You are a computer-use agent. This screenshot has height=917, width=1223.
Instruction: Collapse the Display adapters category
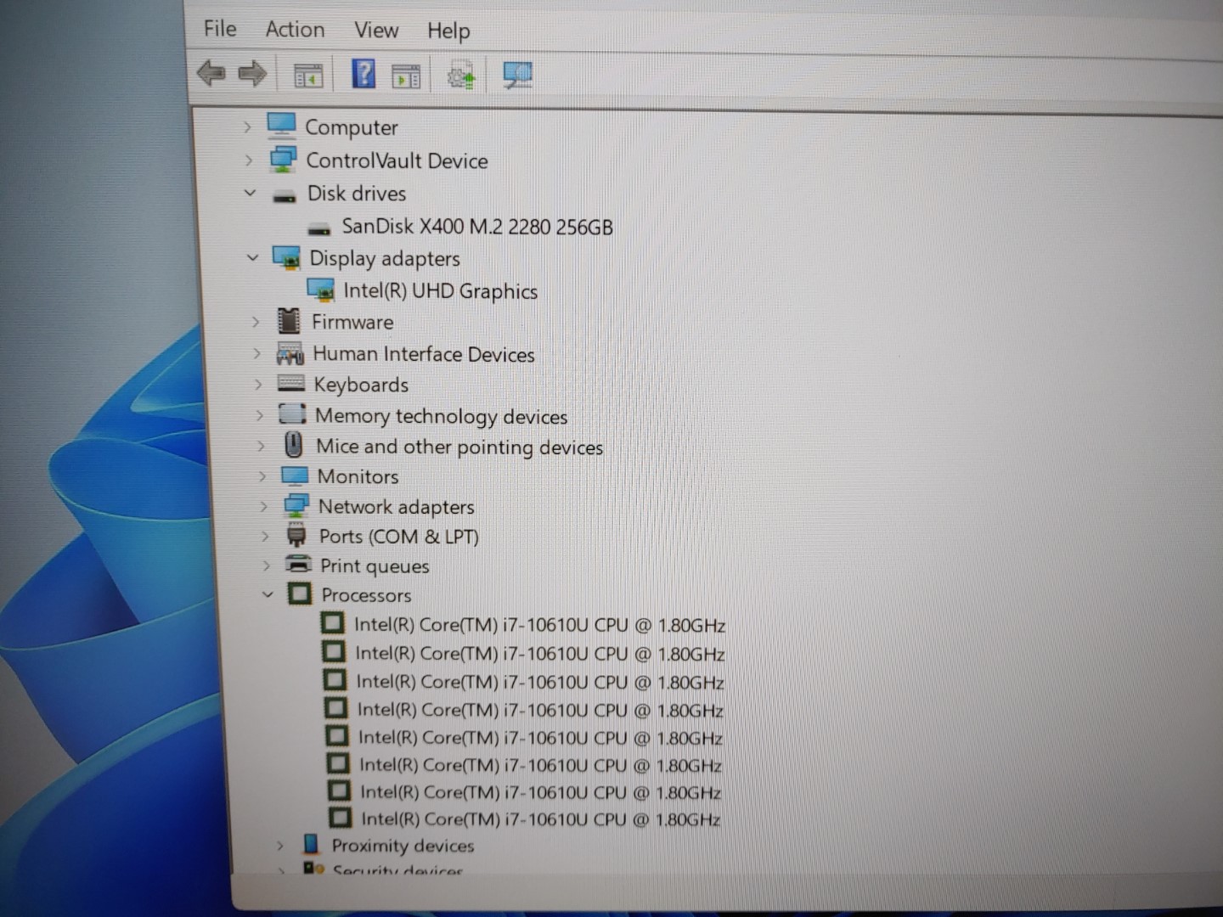[252, 257]
